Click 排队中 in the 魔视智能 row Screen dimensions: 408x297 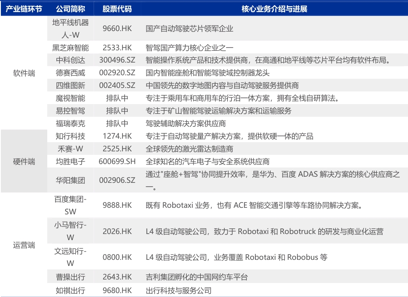[x=117, y=98]
